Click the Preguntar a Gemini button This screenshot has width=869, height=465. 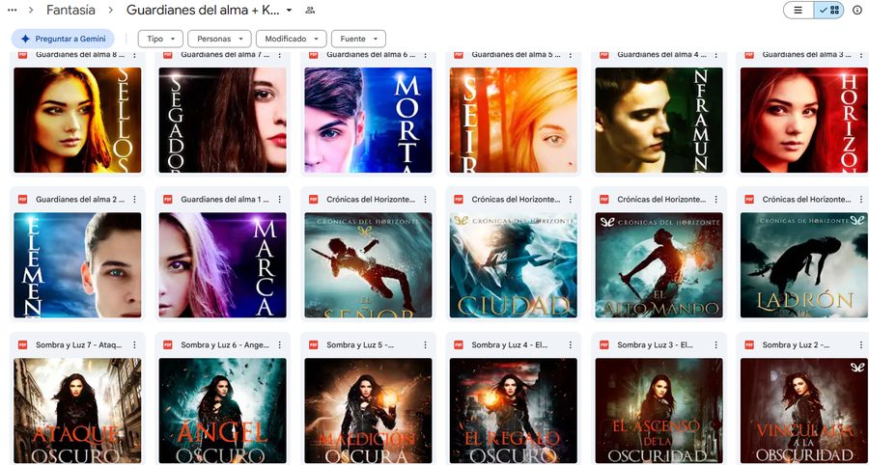click(63, 39)
